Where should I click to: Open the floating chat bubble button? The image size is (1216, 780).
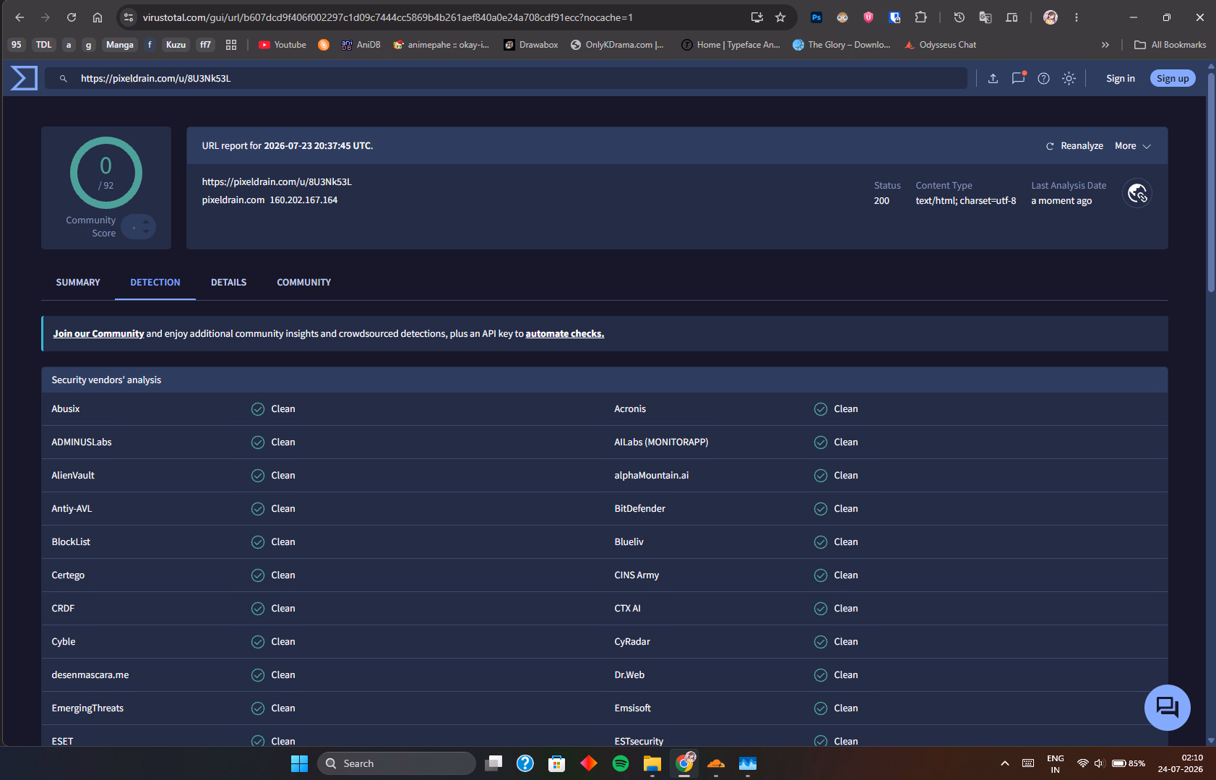pyautogui.click(x=1167, y=707)
